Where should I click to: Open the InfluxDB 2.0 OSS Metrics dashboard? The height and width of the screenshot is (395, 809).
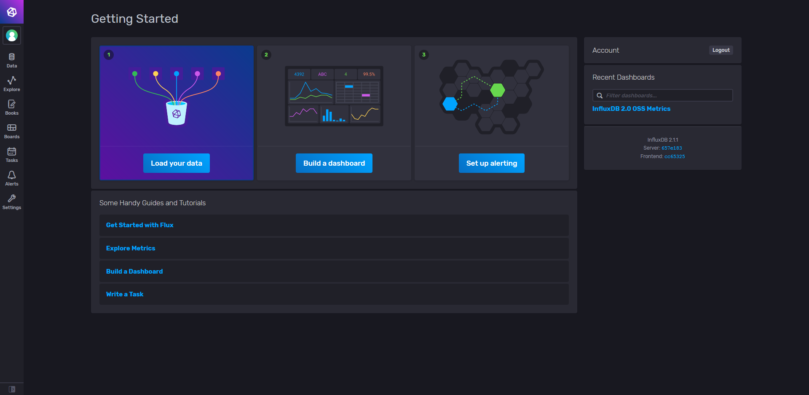631,109
